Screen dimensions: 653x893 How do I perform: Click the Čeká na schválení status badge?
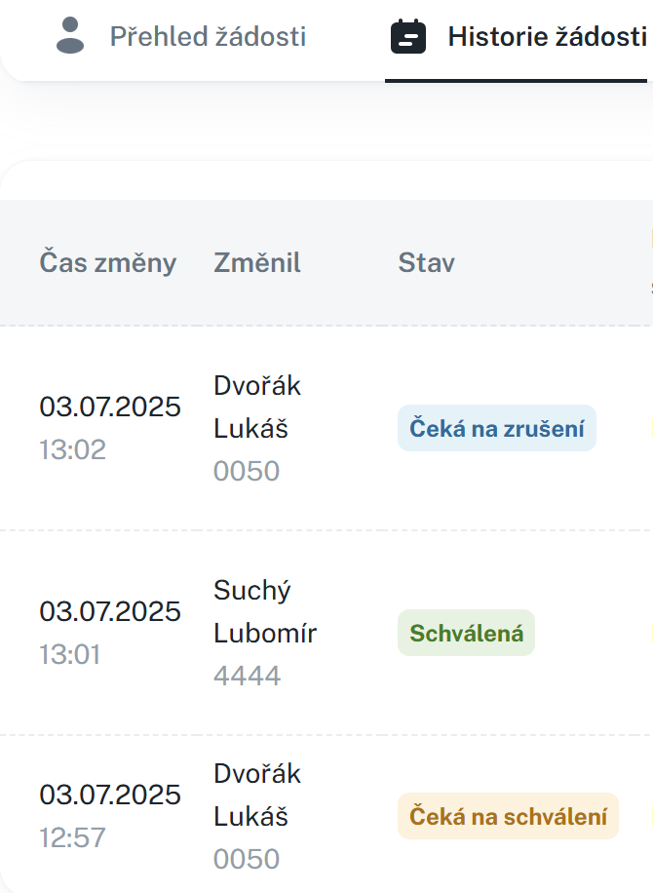[508, 816]
